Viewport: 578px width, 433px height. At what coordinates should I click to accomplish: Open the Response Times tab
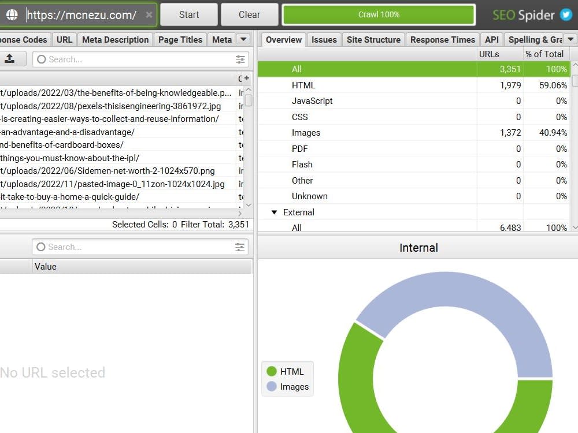coord(443,39)
